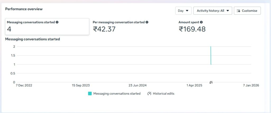The width and height of the screenshot is (271, 113).
Task: Click the Amount spent info icon
Action: click(201, 22)
